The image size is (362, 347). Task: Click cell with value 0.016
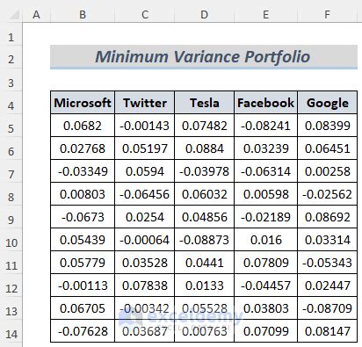pyautogui.click(x=266, y=240)
